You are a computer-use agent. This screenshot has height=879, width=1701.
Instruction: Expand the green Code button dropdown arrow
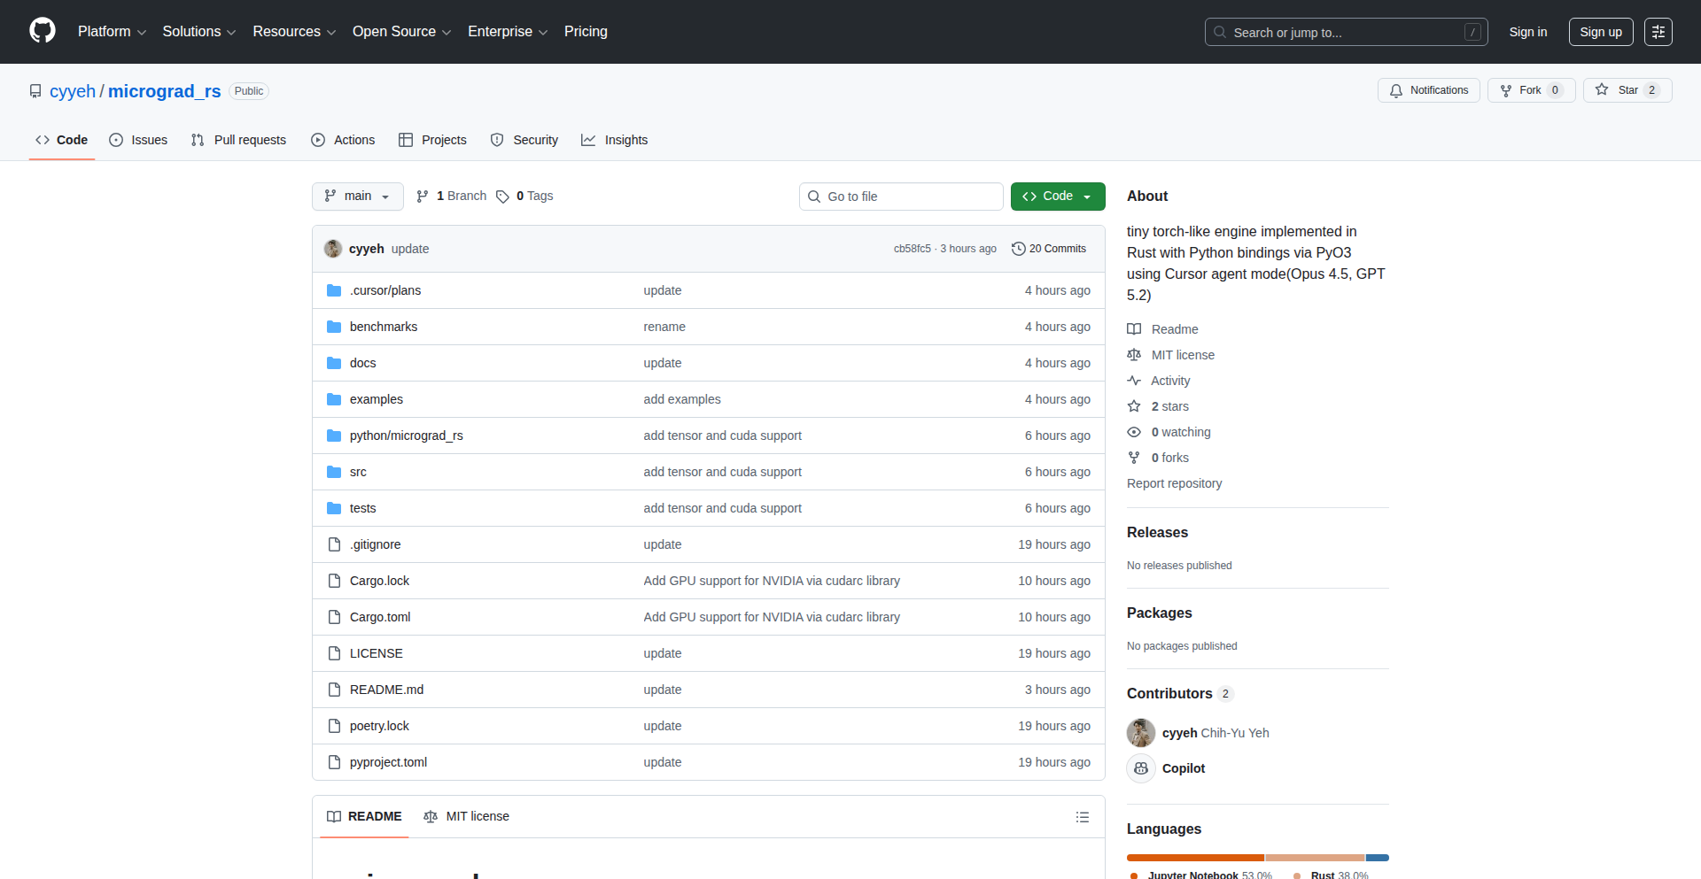coord(1088,196)
